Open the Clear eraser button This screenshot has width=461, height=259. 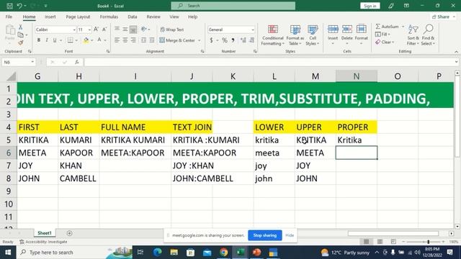[x=385, y=42]
